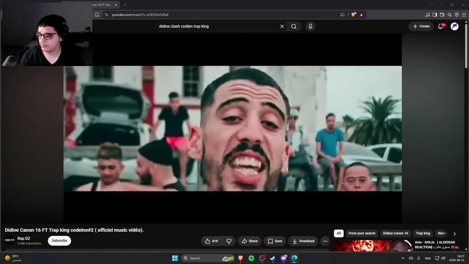Open the browser hamburger menu
The width and height of the screenshot is (469, 264).
pyautogui.click(x=464, y=15)
